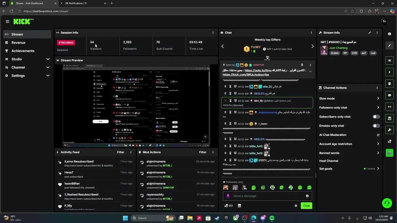Open a new browser tab
The width and height of the screenshot is (397, 223).
(112, 3)
